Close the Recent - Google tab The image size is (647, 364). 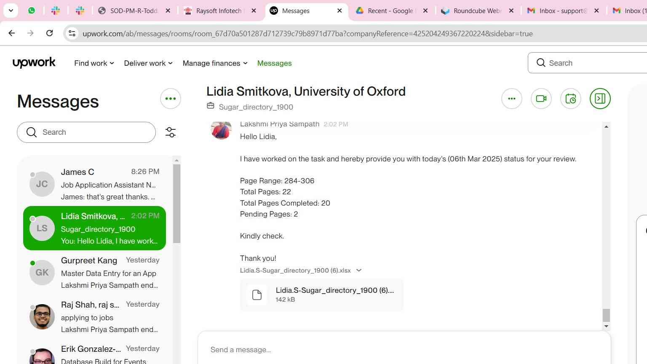425,11
